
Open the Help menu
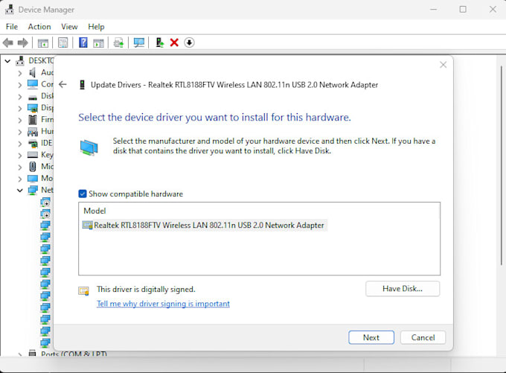coord(96,27)
